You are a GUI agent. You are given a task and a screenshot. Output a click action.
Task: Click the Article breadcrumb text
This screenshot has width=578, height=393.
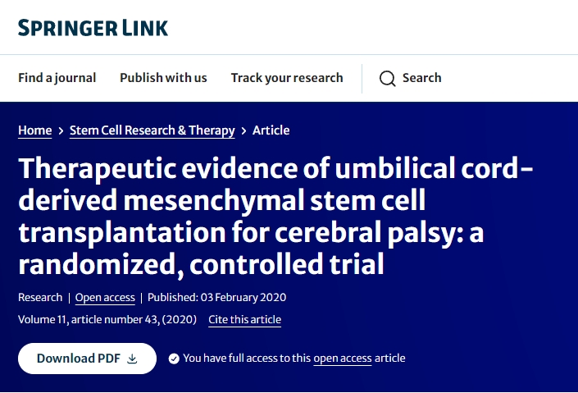[271, 130]
